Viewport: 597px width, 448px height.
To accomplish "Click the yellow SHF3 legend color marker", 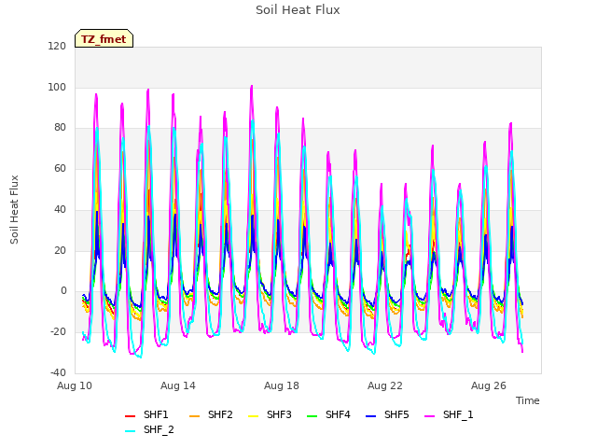I will (x=253, y=416).
